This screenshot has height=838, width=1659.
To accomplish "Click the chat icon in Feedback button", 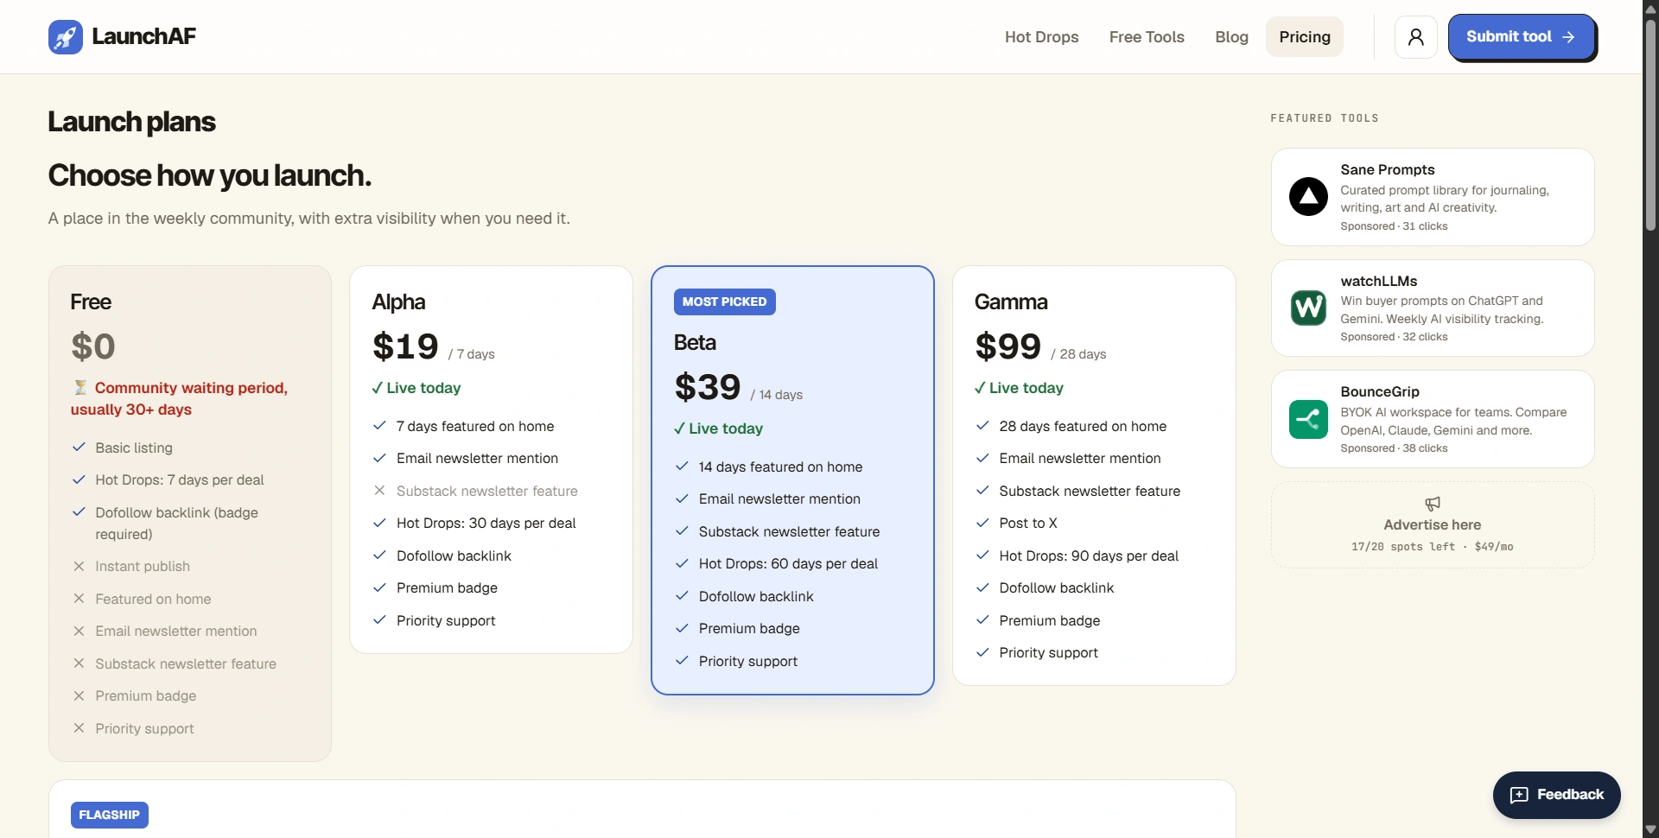I will 1519,795.
